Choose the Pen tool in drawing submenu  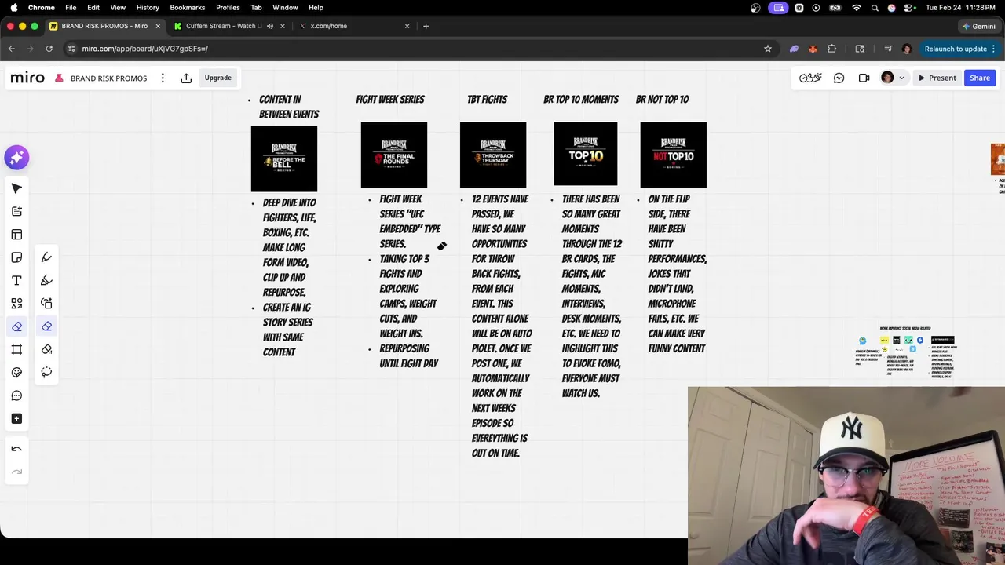click(x=46, y=257)
